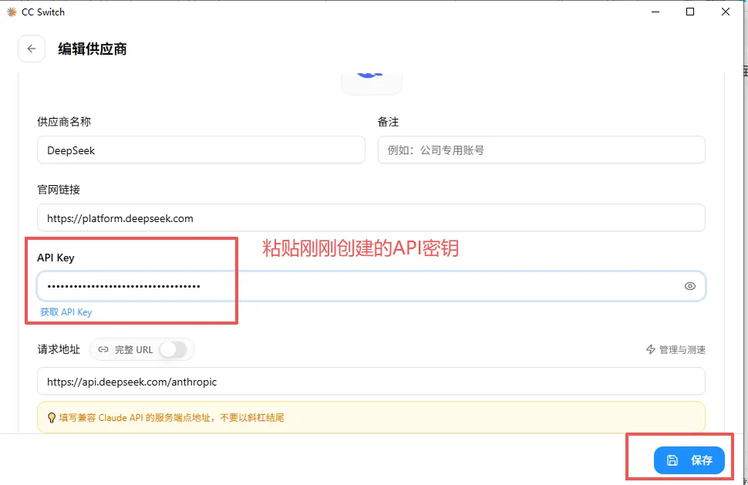The image size is (748, 485).
Task: Click the 请求地址 label
Action: pyautogui.click(x=59, y=349)
